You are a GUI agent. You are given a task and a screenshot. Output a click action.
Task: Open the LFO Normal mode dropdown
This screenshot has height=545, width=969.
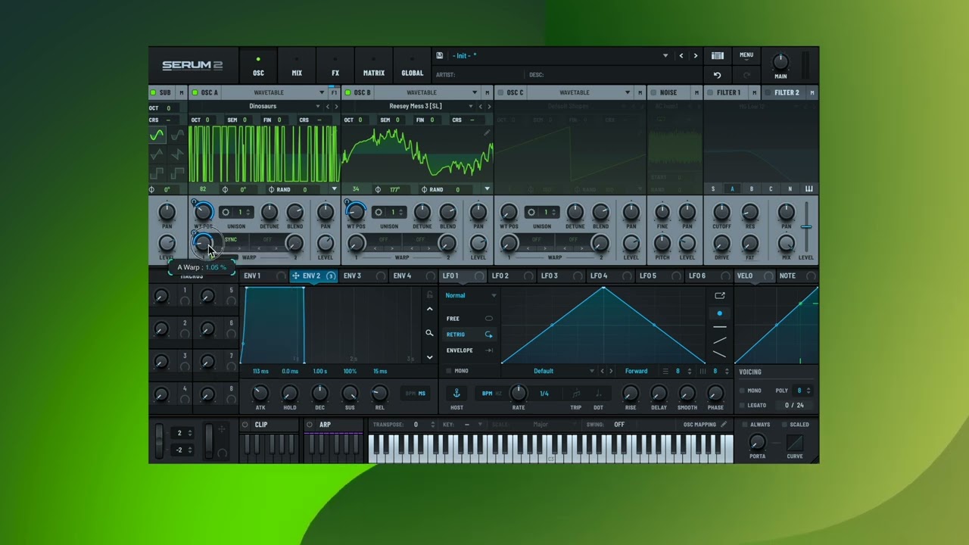point(470,295)
